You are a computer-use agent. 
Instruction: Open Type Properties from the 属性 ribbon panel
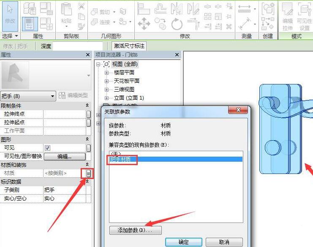[x=30, y=8]
